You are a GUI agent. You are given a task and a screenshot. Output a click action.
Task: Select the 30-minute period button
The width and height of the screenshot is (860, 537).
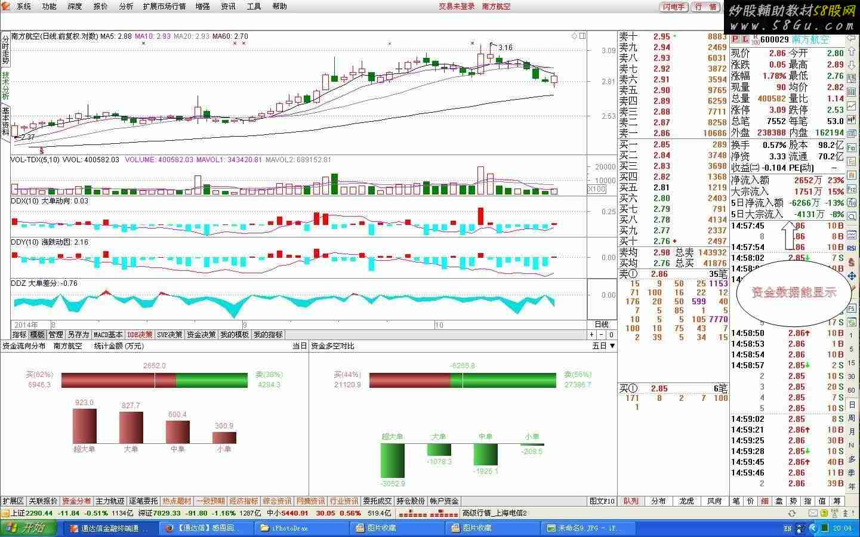(852, 376)
